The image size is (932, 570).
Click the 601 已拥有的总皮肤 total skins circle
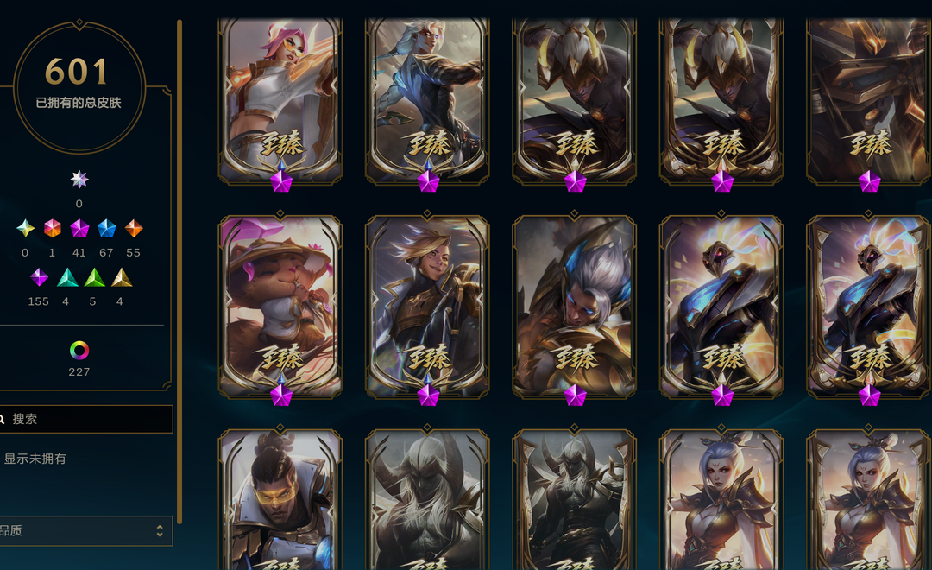click(79, 87)
